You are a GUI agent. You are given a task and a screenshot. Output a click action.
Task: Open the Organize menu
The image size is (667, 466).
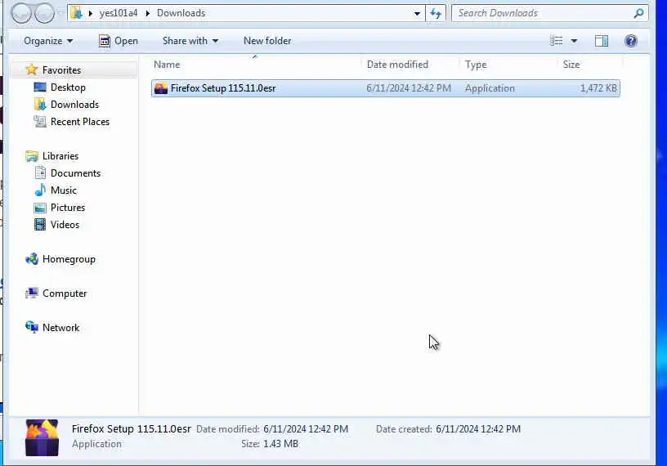(48, 41)
